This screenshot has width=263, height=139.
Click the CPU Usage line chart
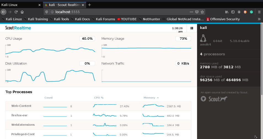tap(50, 51)
